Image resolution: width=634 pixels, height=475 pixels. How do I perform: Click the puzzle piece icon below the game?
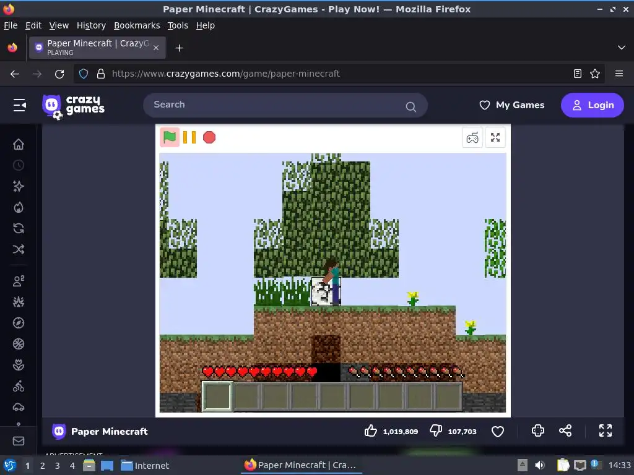tap(538, 430)
